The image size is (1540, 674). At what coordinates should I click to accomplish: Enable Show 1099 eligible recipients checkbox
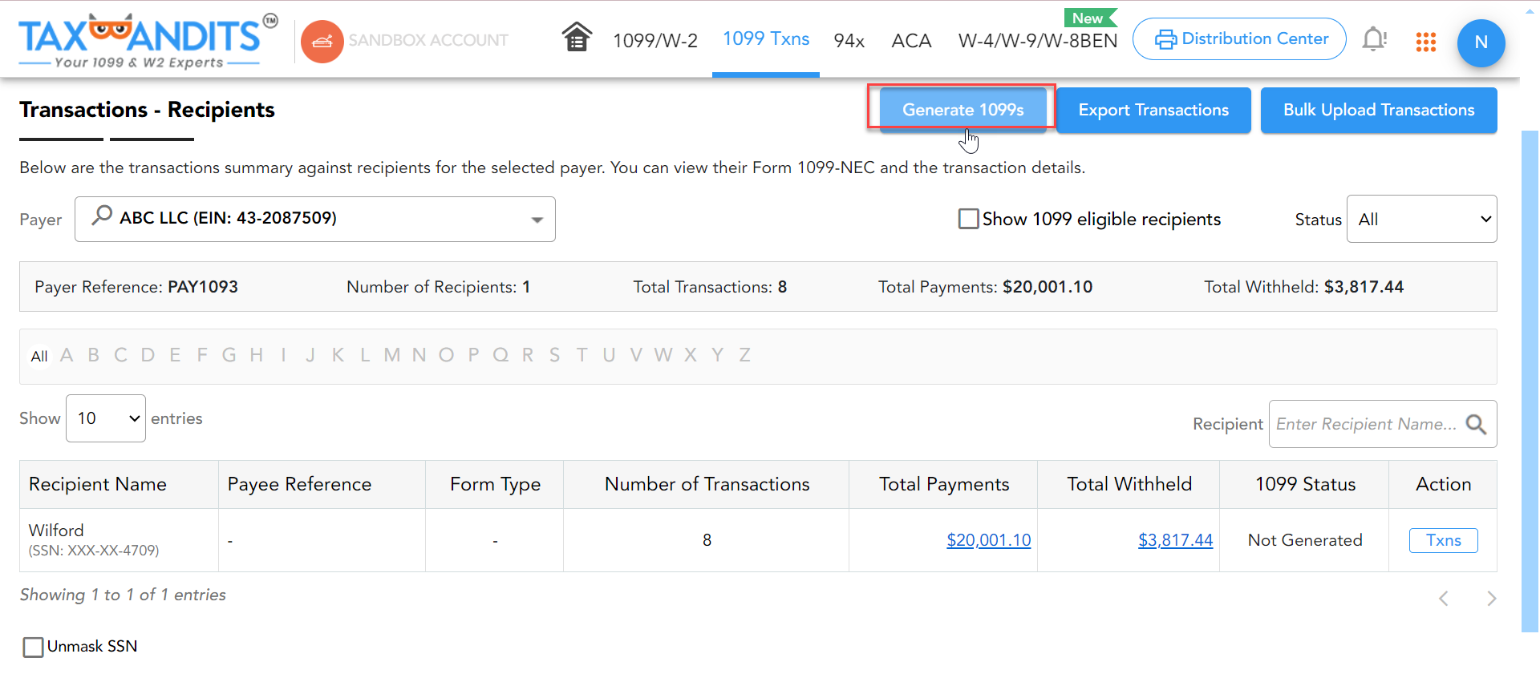coord(968,219)
